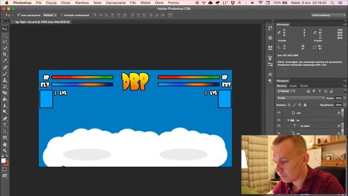Image resolution: width=348 pixels, height=196 pixels.
Task: Swap foreground and background colors
Action: [x=7, y=156]
